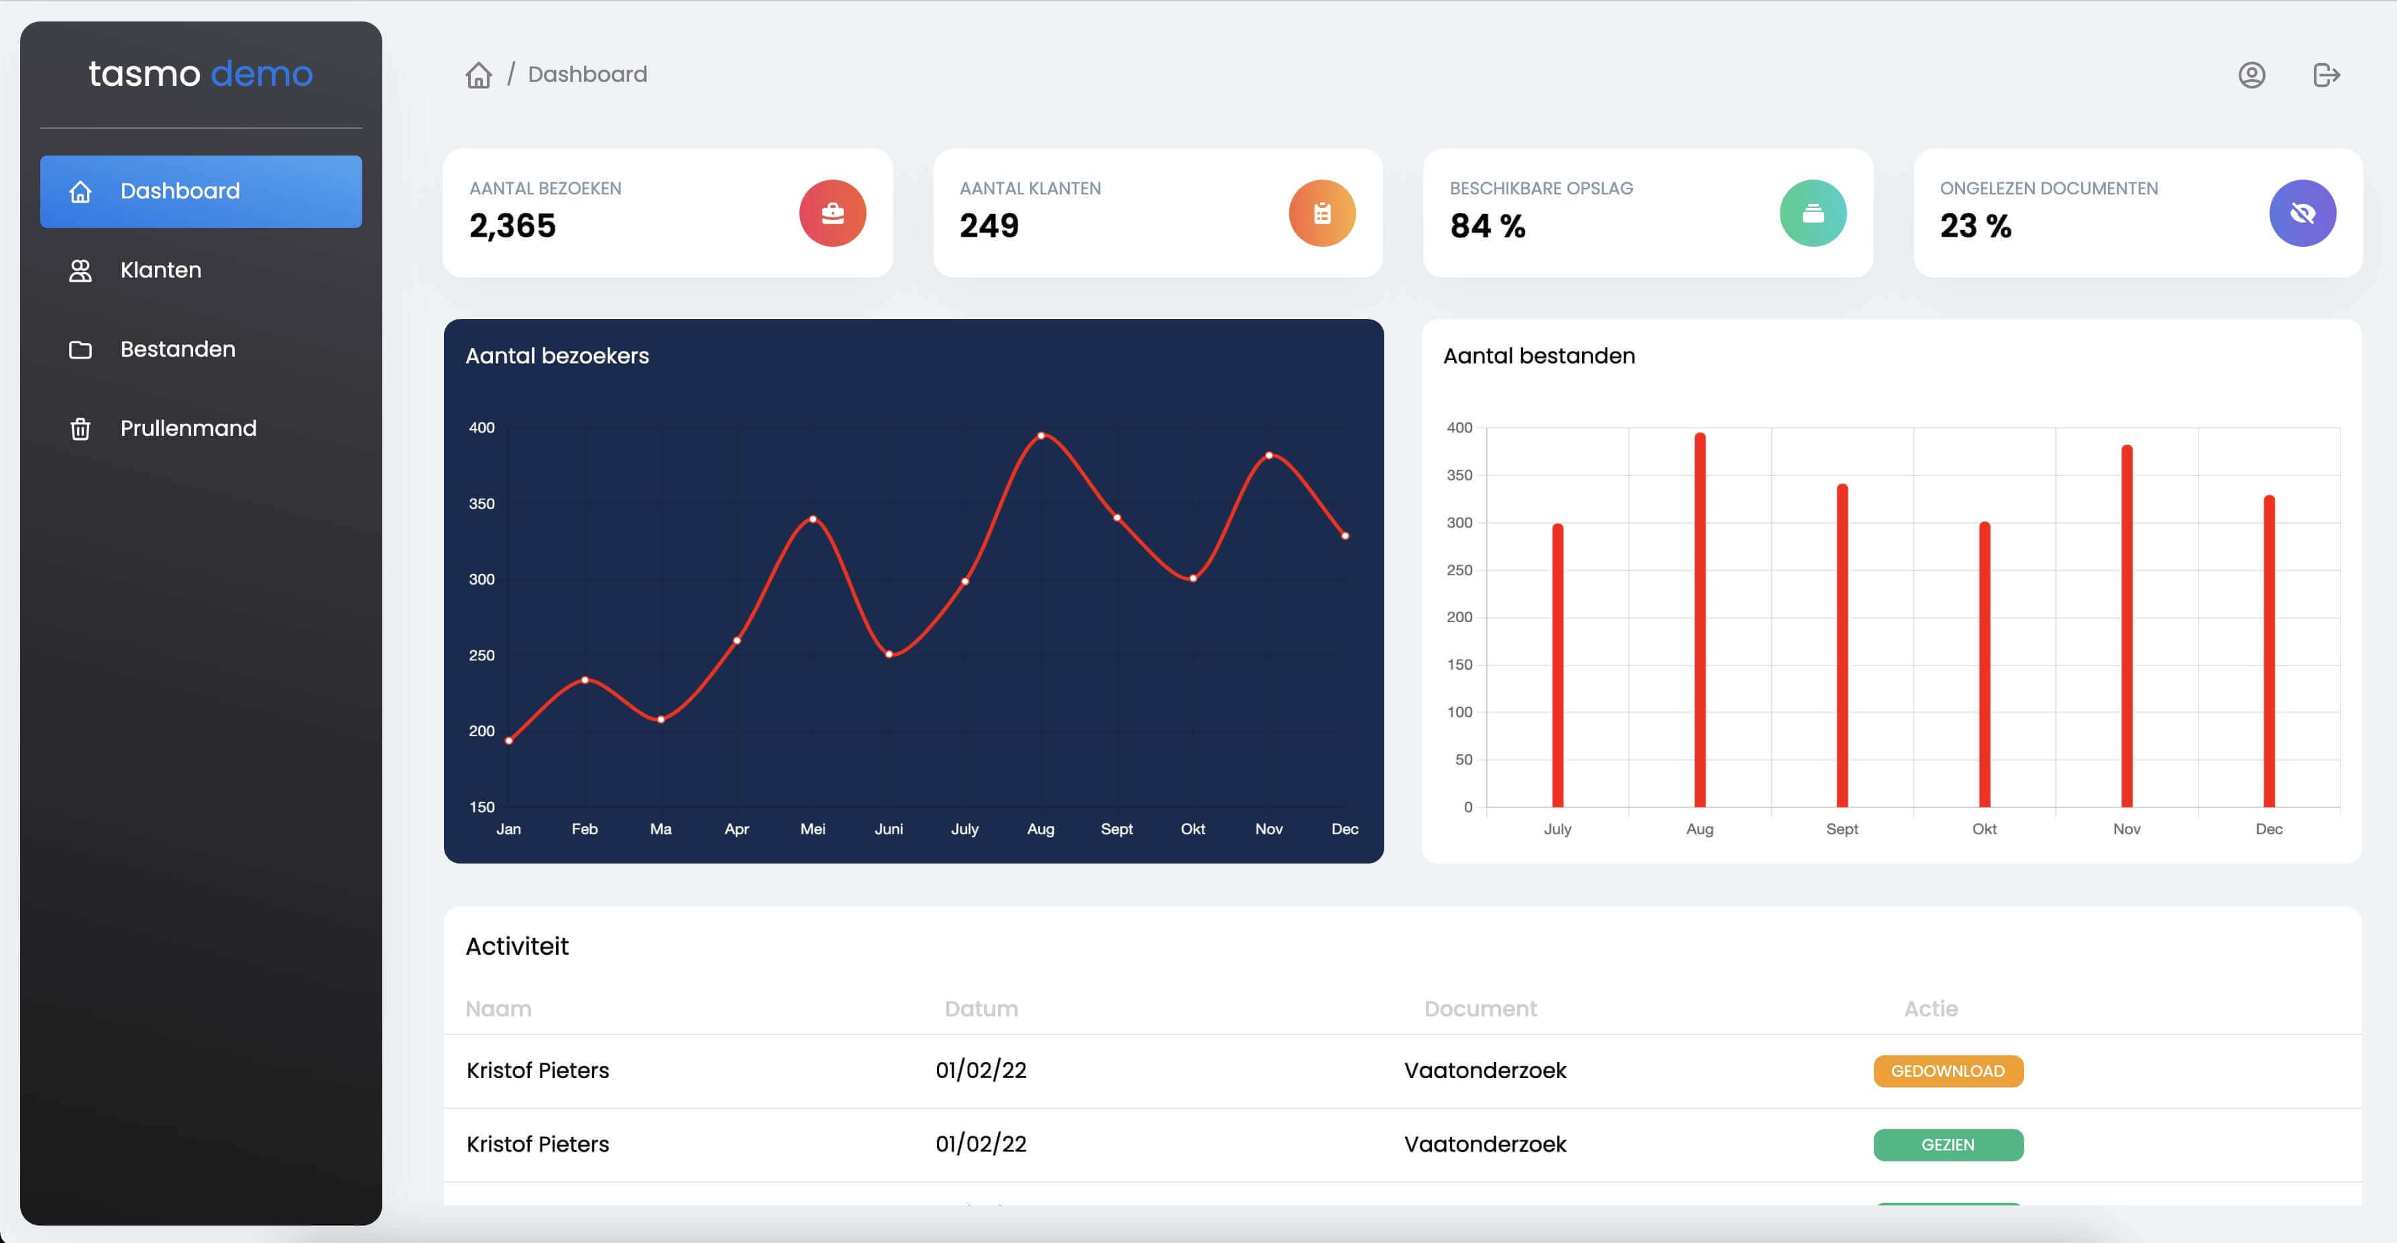Screen dimensions: 2397x1243
Task: Click the Nov data point on line chart
Action: (x=1269, y=456)
